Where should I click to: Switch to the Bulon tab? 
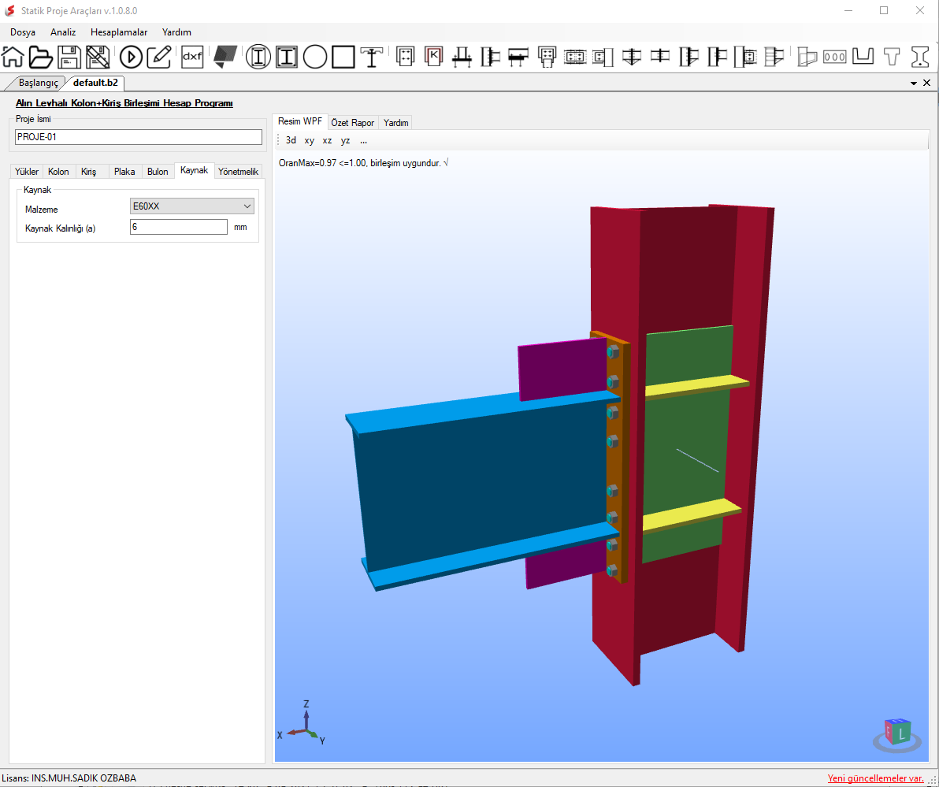(x=158, y=171)
